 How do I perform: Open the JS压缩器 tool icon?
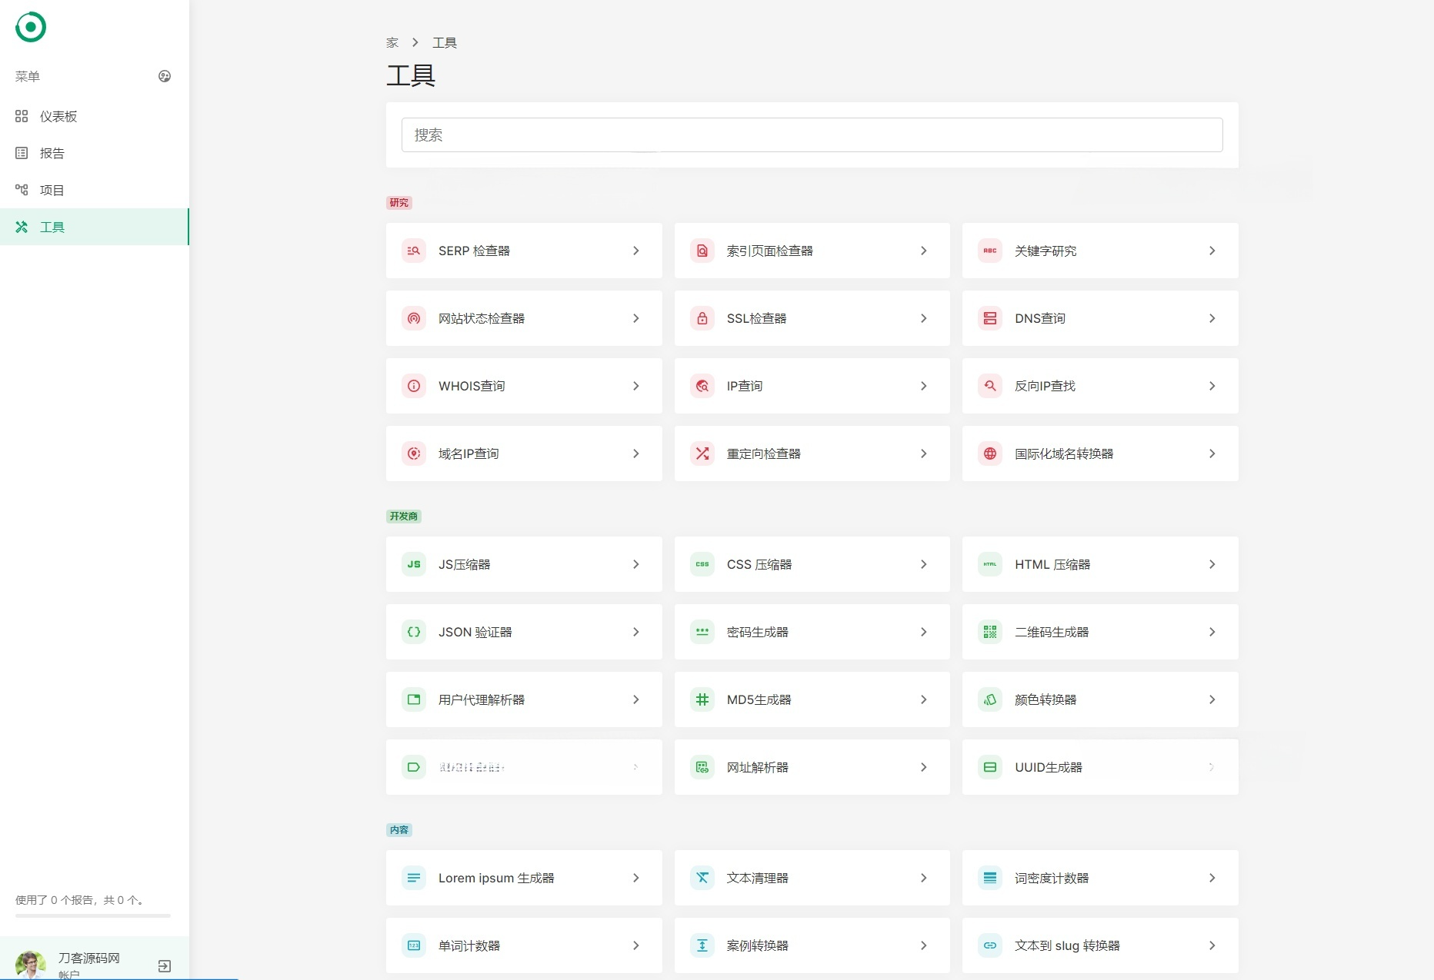click(413, 564)
